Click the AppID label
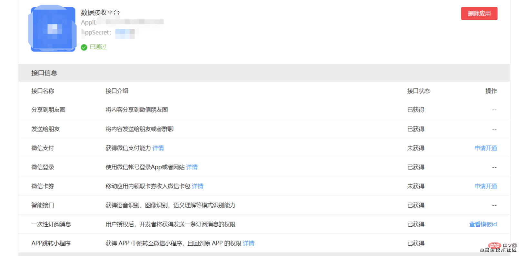Viewport: 520px width, 256px height. 89,22
